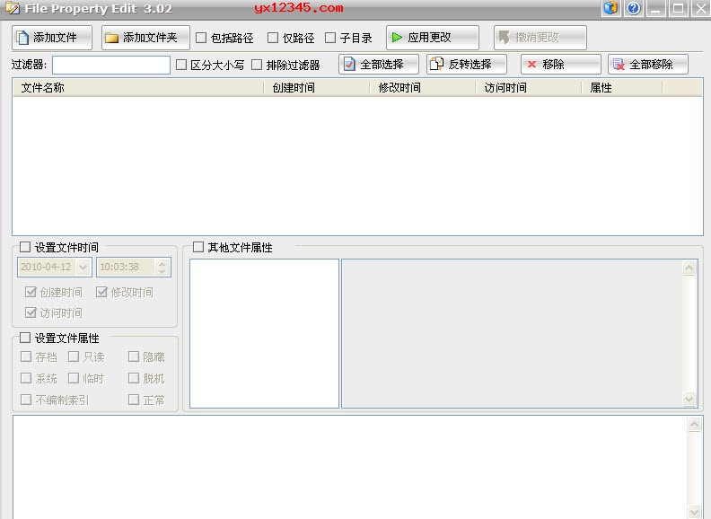Sort by the 访问时间 column header
Screen dimensions: 711x519
point(529,88)
